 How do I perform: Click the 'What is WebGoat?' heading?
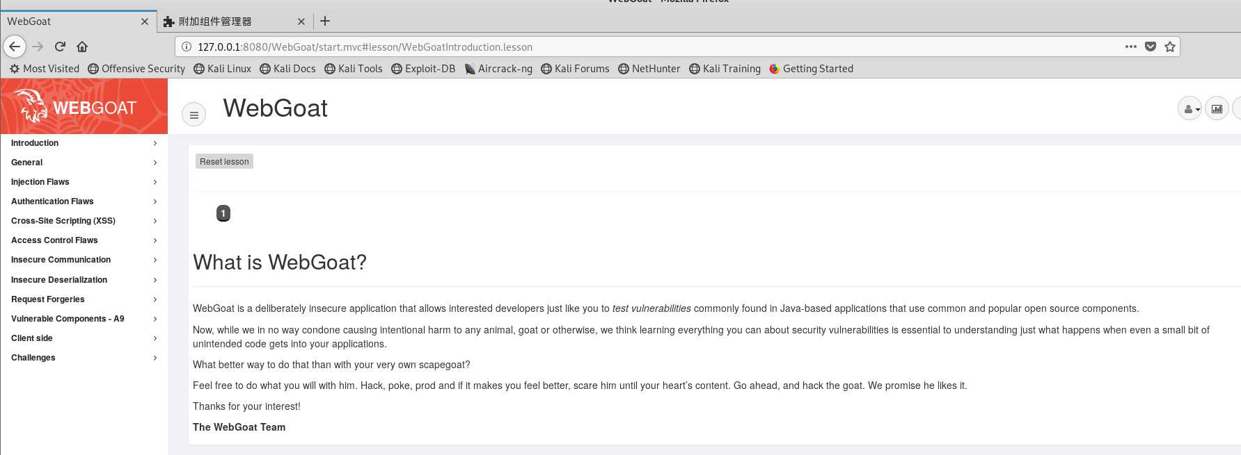(280, 263)
